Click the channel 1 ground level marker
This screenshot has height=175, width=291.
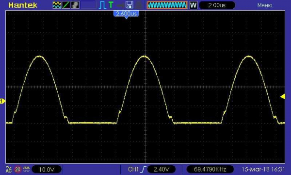pyautogui.click(x=2, y=101)
